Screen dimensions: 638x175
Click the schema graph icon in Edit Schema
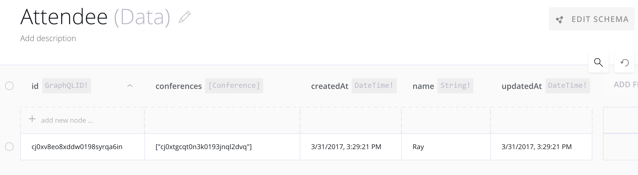point(559,19)
